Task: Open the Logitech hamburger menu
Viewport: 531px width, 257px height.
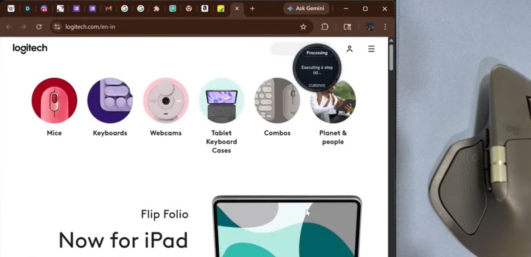Action: pos(371,49)
